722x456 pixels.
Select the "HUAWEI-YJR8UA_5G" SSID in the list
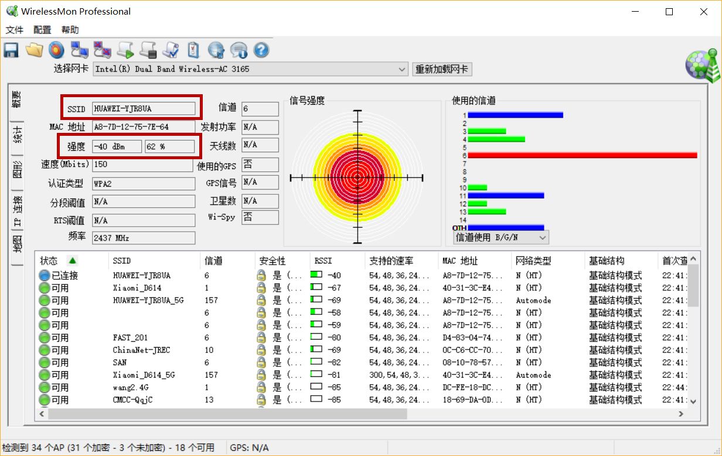pyautogui.click(x=148, y=300)
